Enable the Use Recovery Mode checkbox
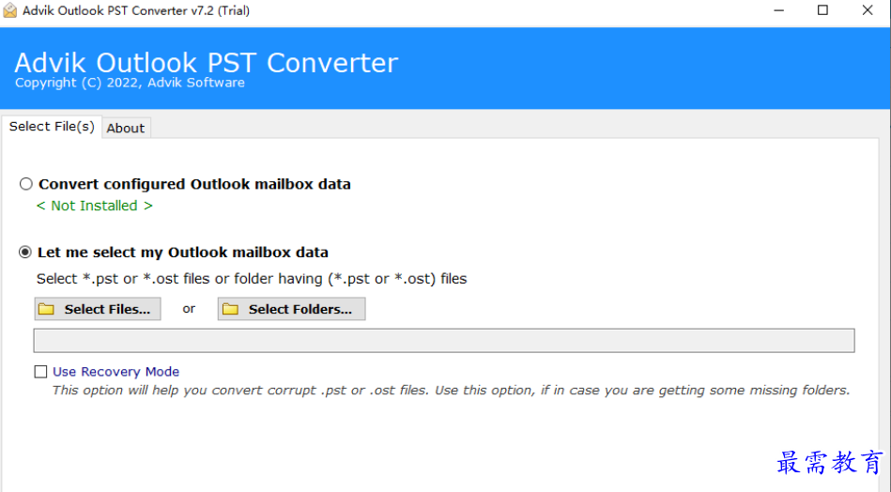The height and width of the screenshot is (492, 891). click(x=40, y=372)
